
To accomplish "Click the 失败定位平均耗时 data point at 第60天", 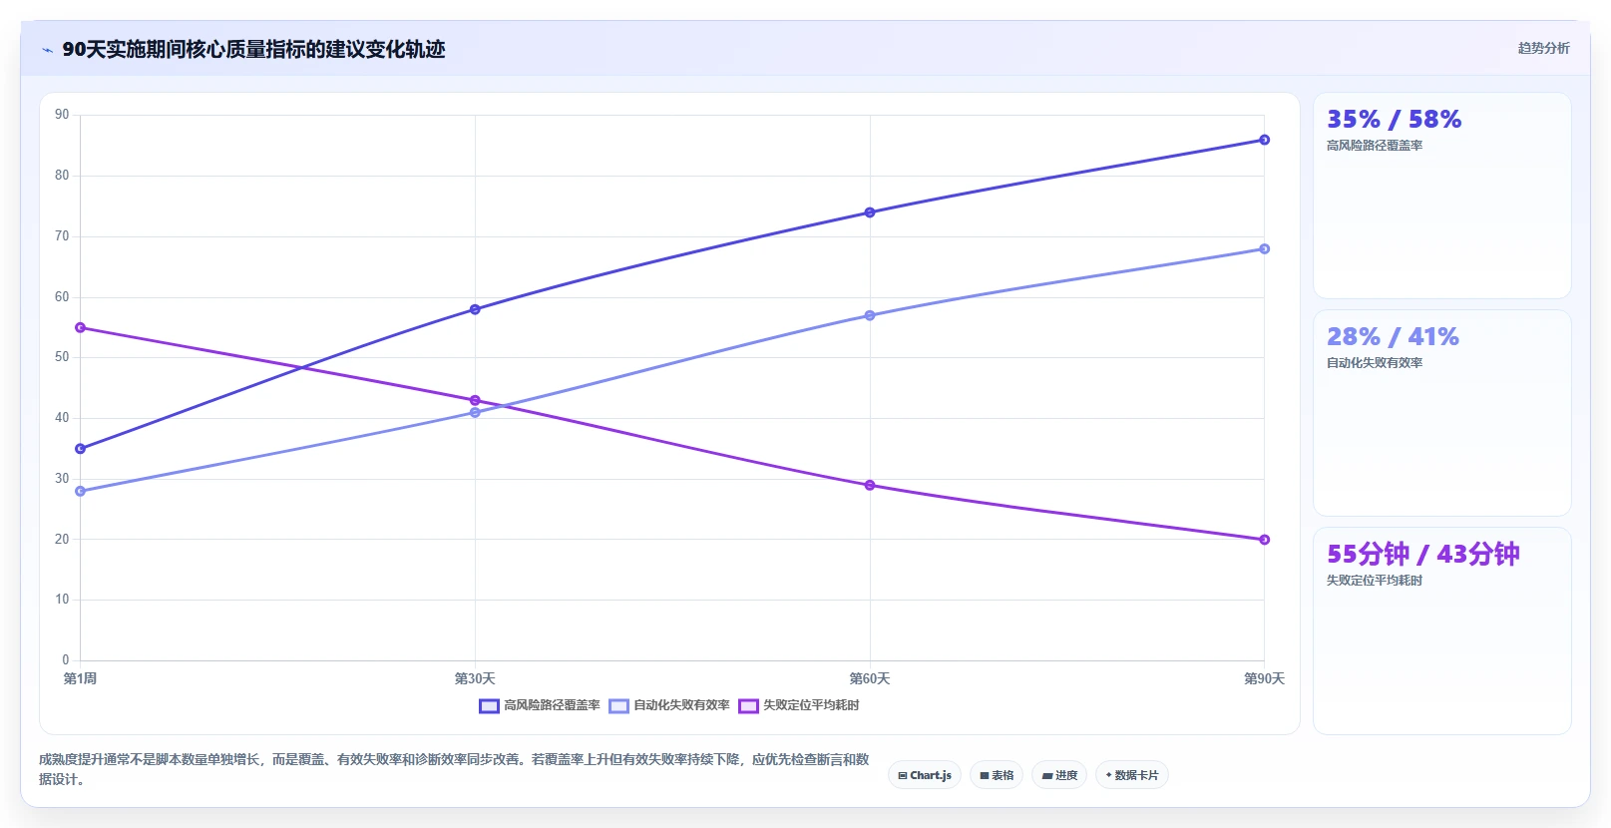I will (870, 485).
